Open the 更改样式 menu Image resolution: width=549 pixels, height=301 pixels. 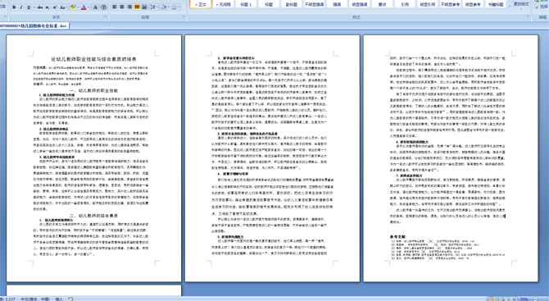520,5
